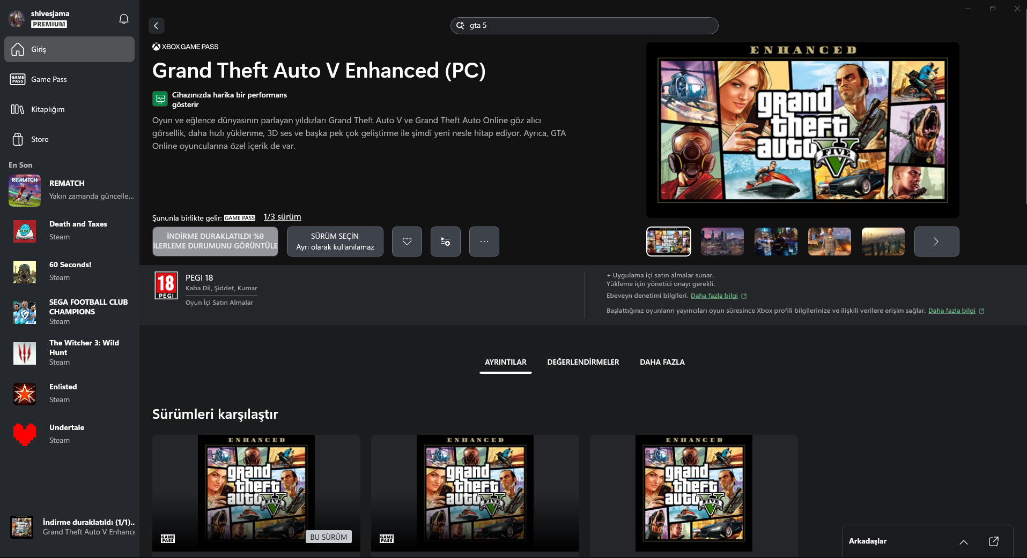Click the add-to-queue list icon button
This screenshot has width=1027, height=558.
(446, 242)
